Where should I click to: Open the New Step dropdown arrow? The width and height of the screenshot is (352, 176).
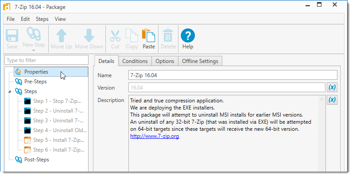pyautogui.click(x=34, y=51)
